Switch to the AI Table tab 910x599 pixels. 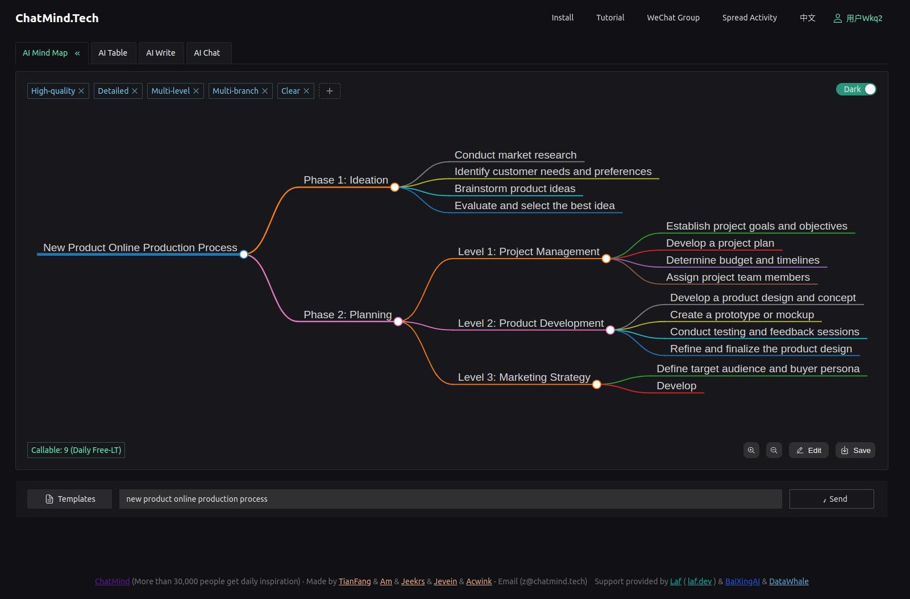point(113,53)
